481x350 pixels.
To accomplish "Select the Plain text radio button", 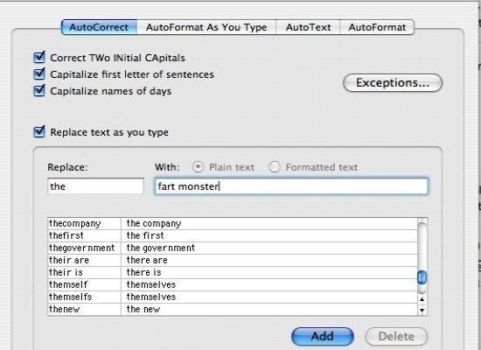I will [x=198, y=167].
